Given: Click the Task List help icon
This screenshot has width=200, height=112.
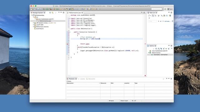Looking at the screenshot, I should click(x=172, y=21).
